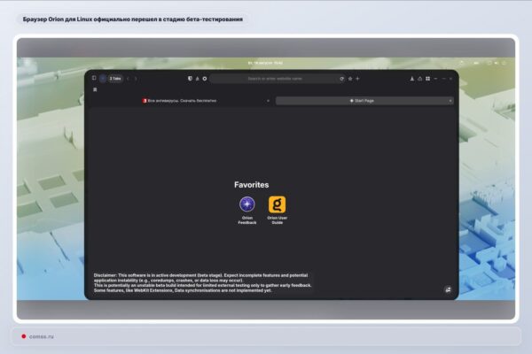Switch to the antivirus site tab
This screenshot has width=532, height=354.
point(180,101)
